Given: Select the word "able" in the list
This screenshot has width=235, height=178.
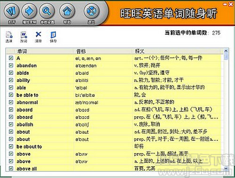Looking at the screenshot, I should click(x=21, y=88).
